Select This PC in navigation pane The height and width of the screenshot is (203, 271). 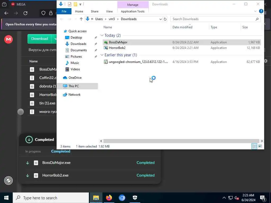coord(77,86)
